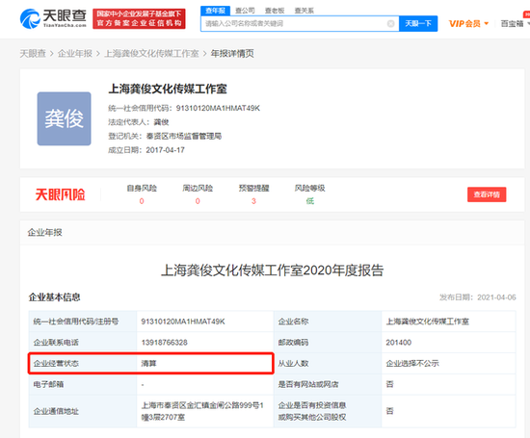Open the 企业年报 breadcrumb link
The width and height of the screenshot is (530, 438).
tap(75, 53)
